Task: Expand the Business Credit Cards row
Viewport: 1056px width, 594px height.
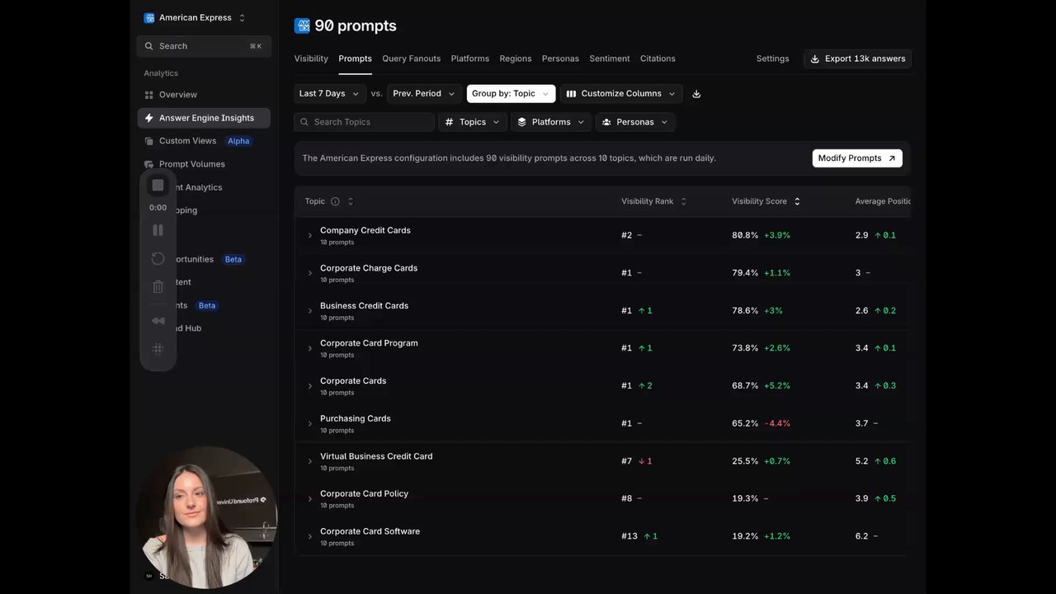Action: point(310,311)
